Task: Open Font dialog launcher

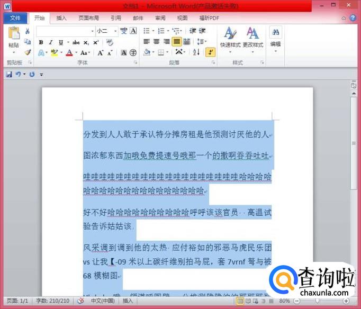Action: 136,62
